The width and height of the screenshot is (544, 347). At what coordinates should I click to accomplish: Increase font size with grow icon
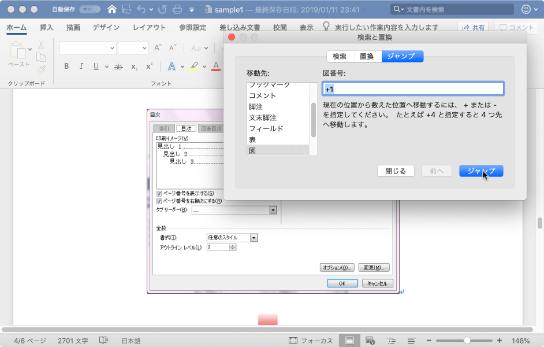[158, 48]
